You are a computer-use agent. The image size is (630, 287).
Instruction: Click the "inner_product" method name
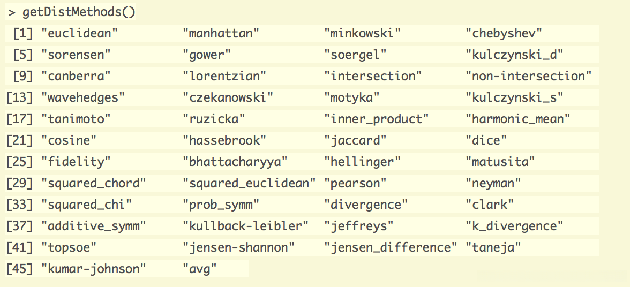pyautogui.click(x=377, y=119)
